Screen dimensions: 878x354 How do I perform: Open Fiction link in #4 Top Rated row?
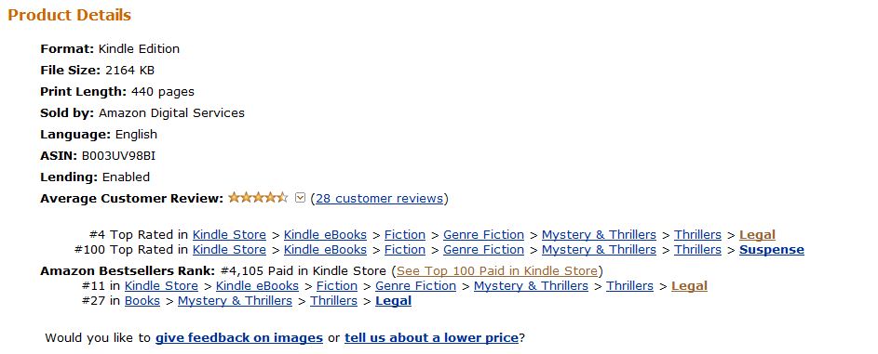tap(405, 235)
